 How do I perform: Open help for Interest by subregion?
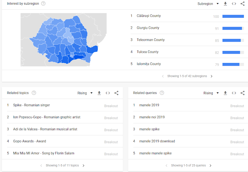tap(43, 3)
